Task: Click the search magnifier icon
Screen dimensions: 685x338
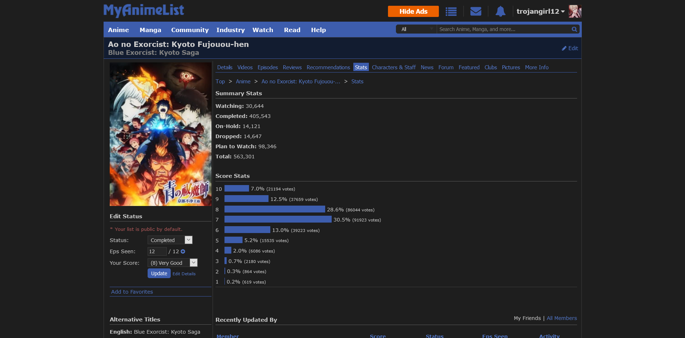Action: click(574, 29)
